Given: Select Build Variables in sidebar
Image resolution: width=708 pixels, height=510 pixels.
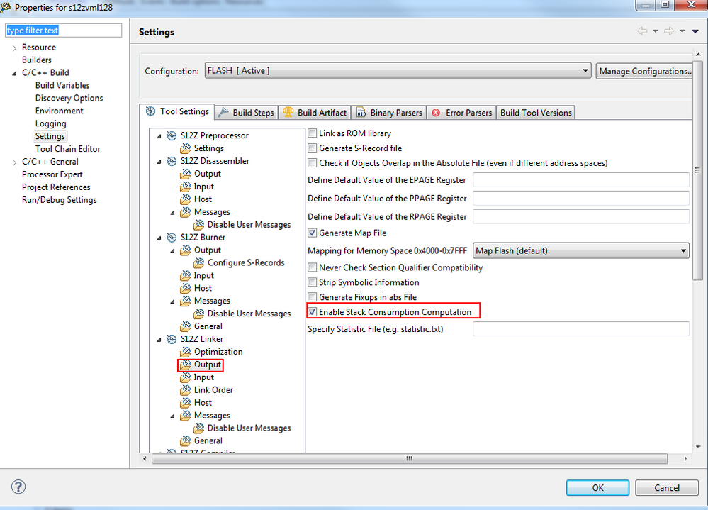Looking at the screenshot, I should [x=62, y=85].
